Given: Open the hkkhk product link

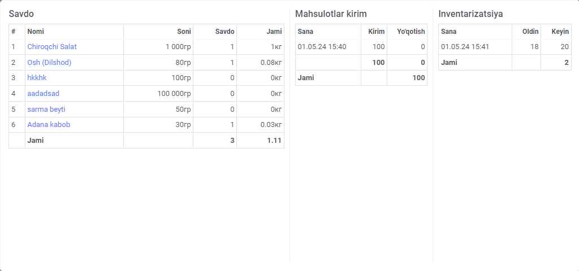Looking at the screenshot, I should click(37, 78).
